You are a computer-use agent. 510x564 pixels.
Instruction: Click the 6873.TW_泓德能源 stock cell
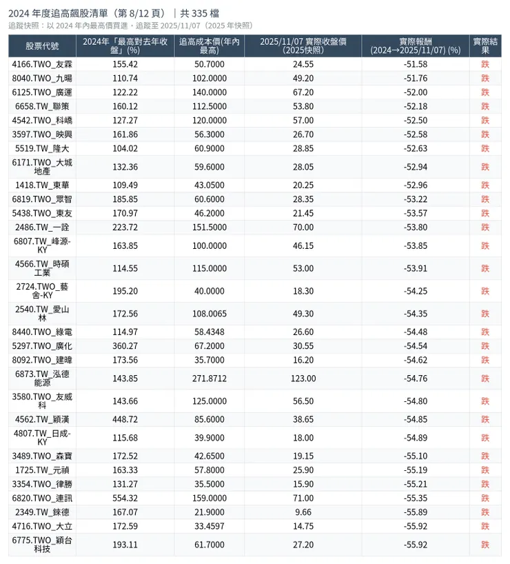click(42, 379)
